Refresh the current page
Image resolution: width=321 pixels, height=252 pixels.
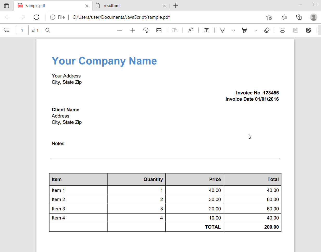pyautogui.click(x=36, y=17)
